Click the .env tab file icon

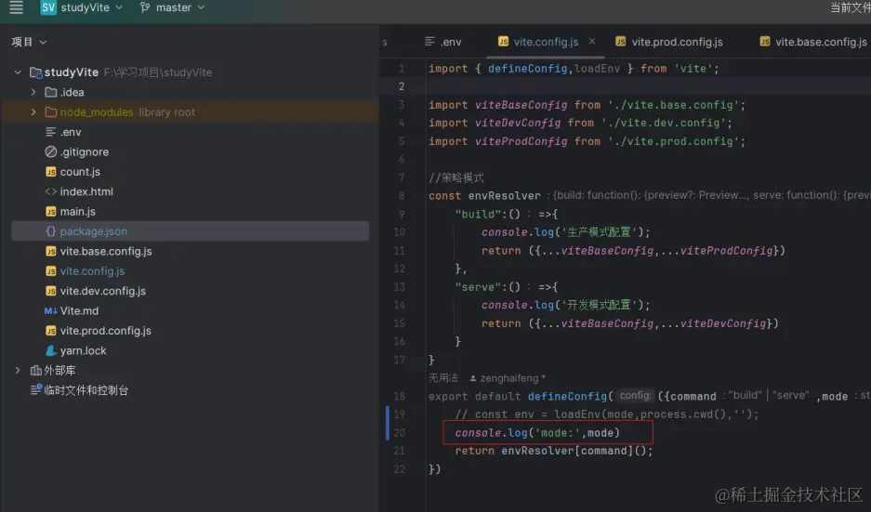pyautogui.click(x=429, y=42)
